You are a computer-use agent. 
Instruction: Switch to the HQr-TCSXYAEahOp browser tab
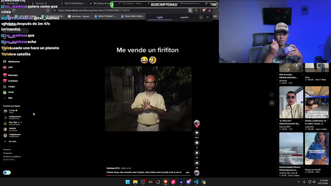(x=72, y=4)
